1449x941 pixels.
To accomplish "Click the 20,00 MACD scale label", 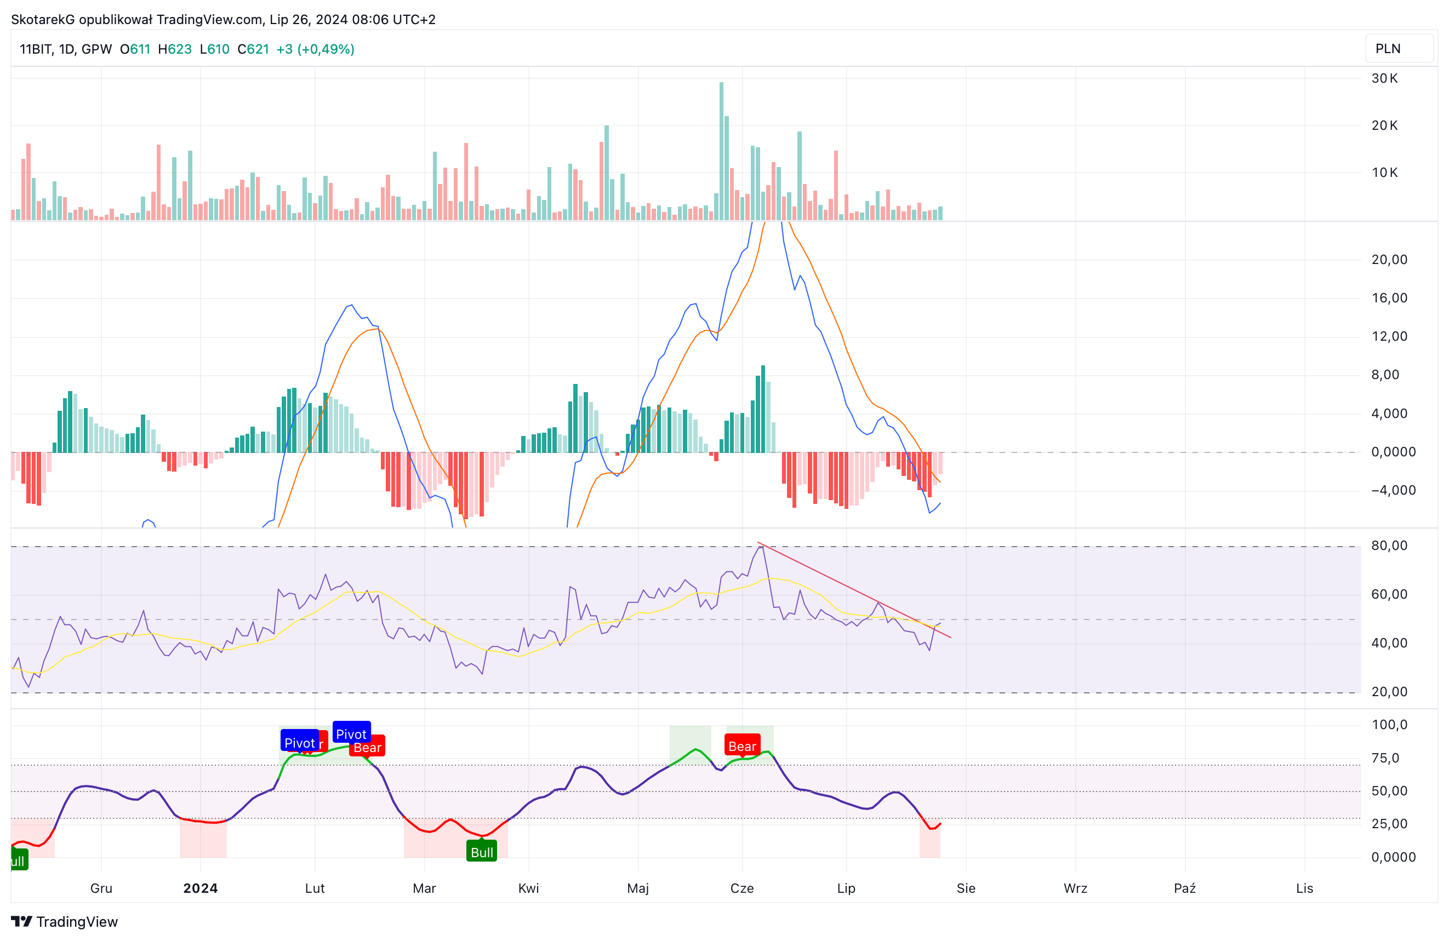I will tap(1389, 260).
